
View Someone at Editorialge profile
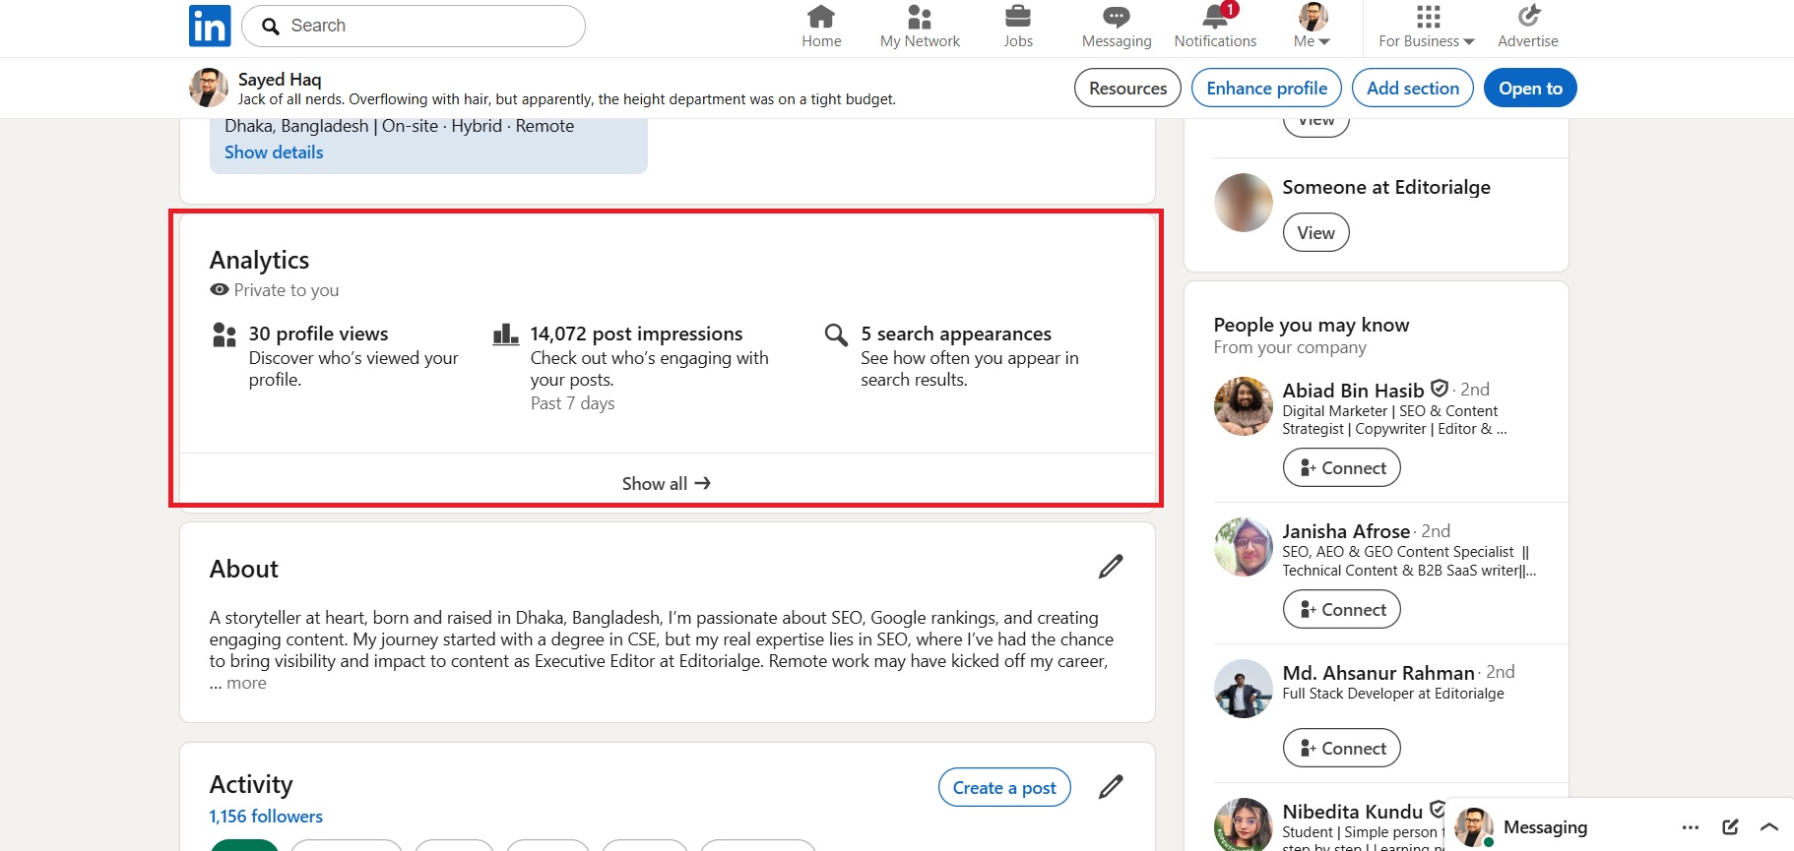click(1315, 233)
